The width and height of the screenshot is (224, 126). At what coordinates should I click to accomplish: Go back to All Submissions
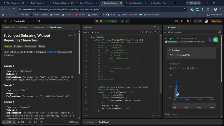[173, 32]
